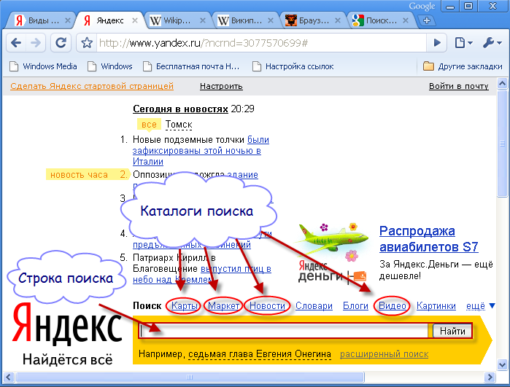
Task: Open Карты search category
Action: (185, 306)
